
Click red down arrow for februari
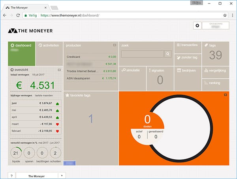point(57,131)
